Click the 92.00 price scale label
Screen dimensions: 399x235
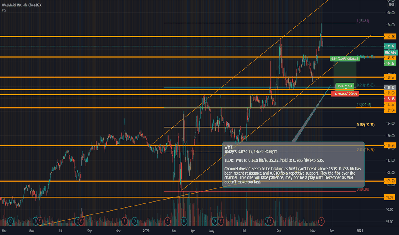[390, 222]
